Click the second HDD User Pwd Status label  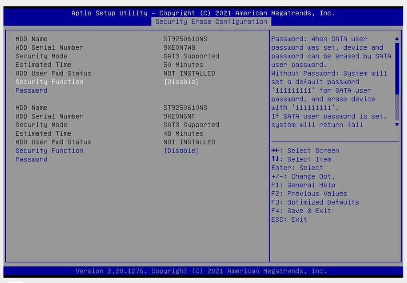tap(53, 142)
